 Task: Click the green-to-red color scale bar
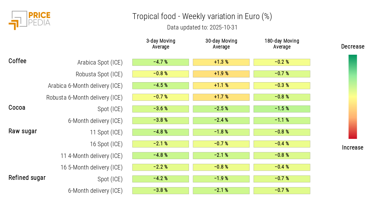pyautogui.click(x=353, y=97)
